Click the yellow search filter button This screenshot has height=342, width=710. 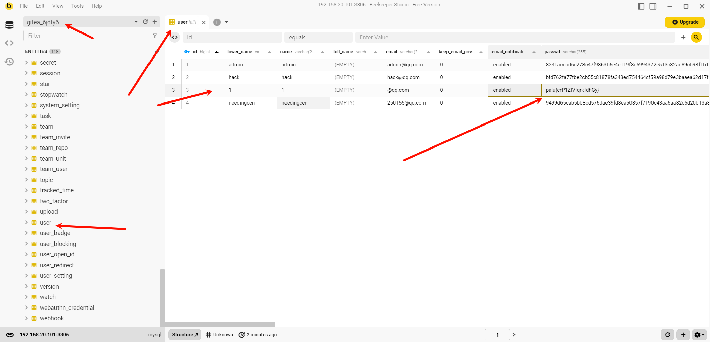[696, 37]
